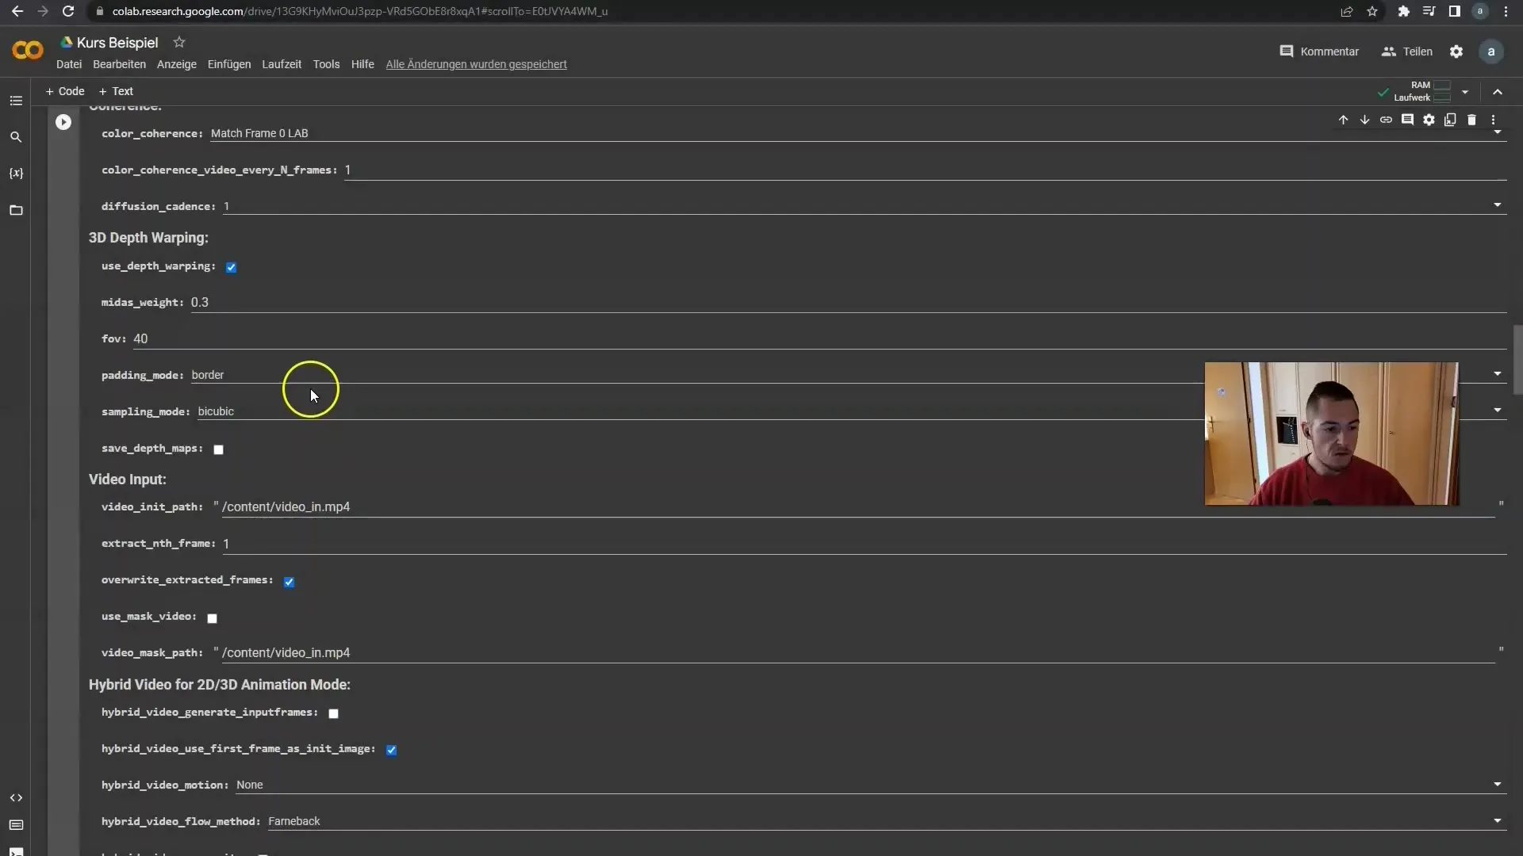Open cell editor settings gear icon

(1429, 120)
